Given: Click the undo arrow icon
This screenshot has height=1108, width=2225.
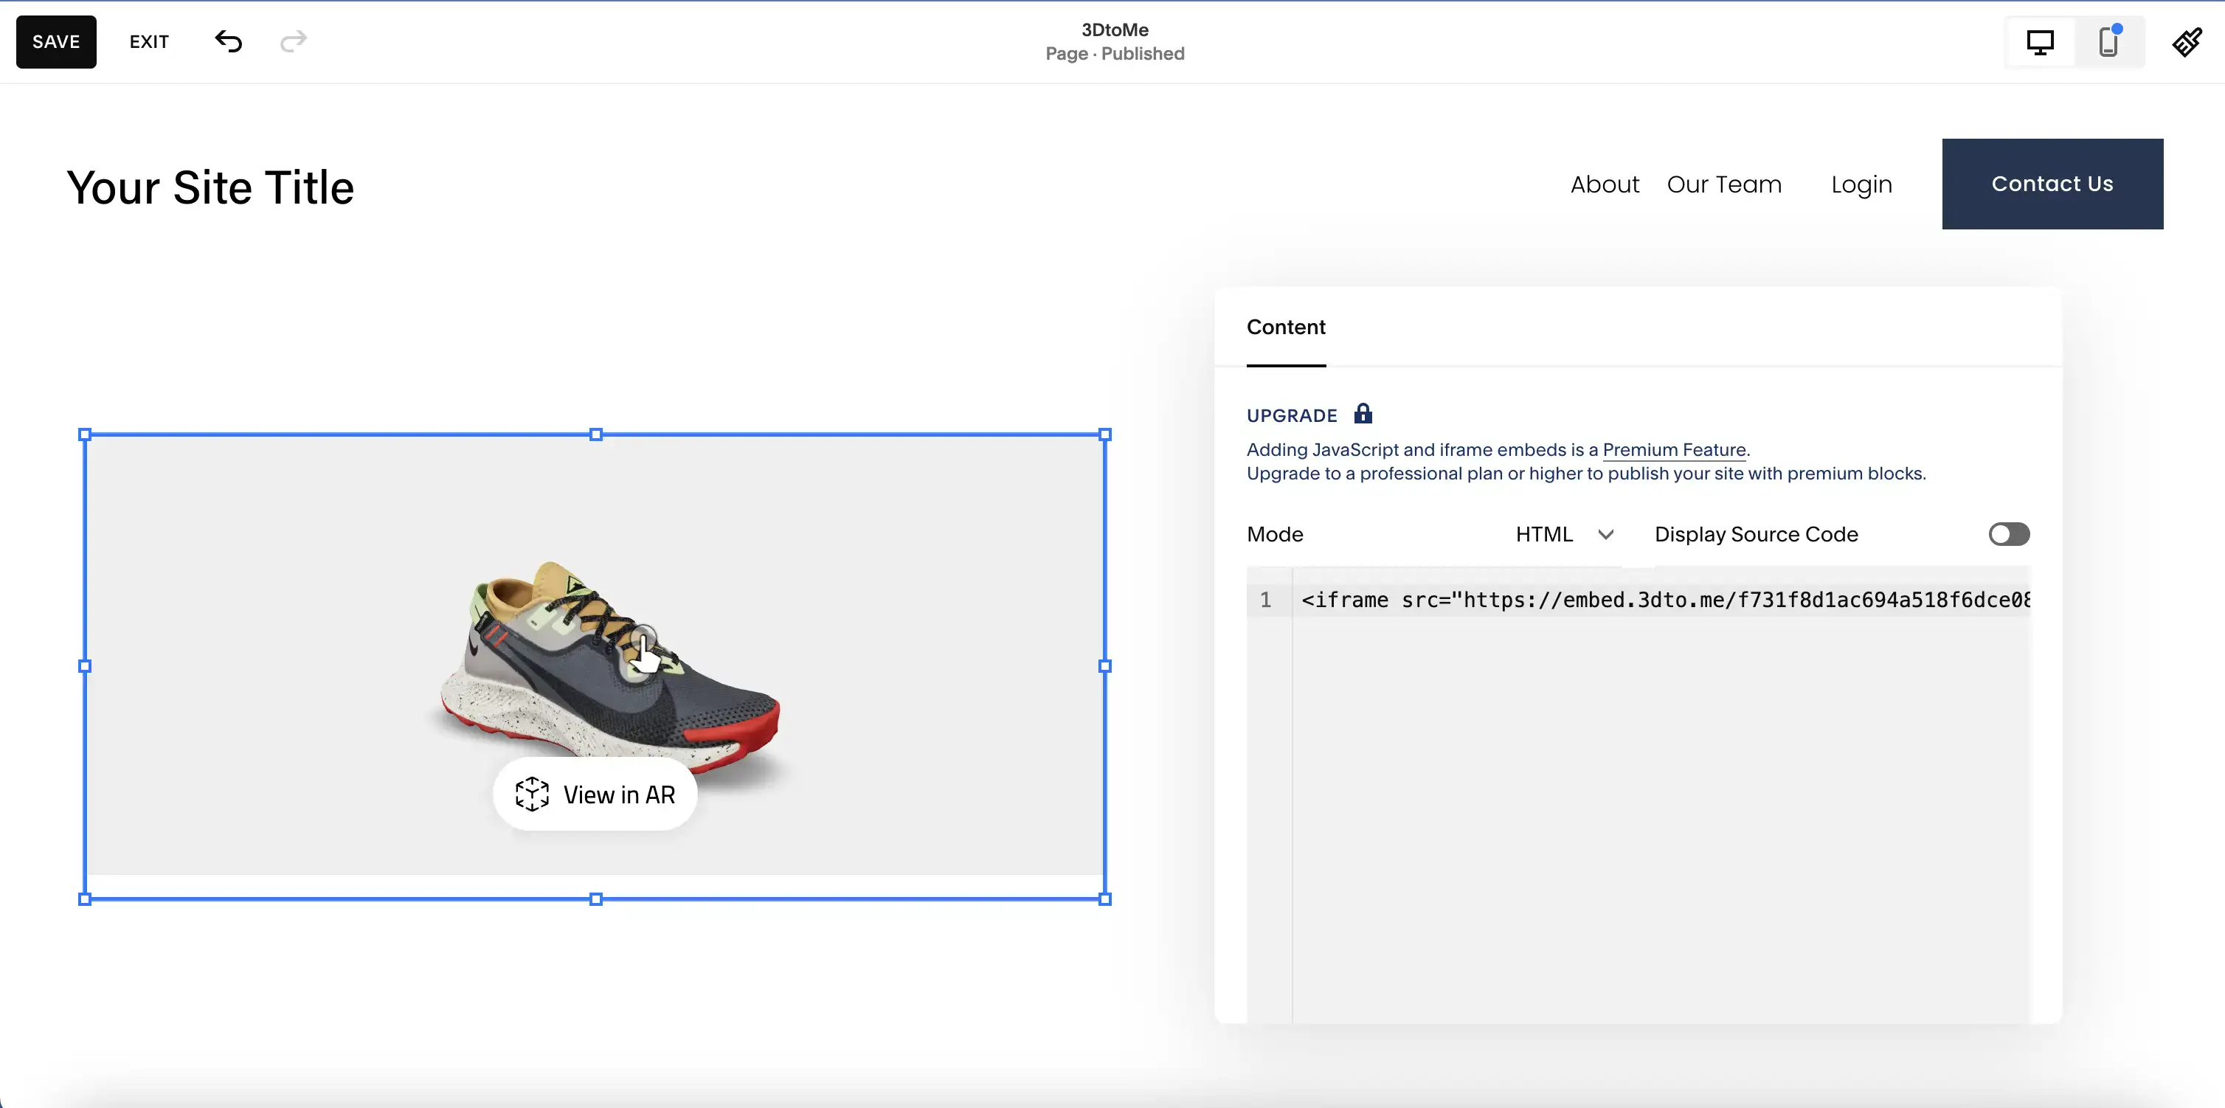Looking at the screenshot, I should point(228,41).
